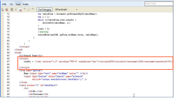174x98 pixels.
Task: Click the 'while (i<tableElem.rows.length)' line
Action: click(x=57, y=20)
